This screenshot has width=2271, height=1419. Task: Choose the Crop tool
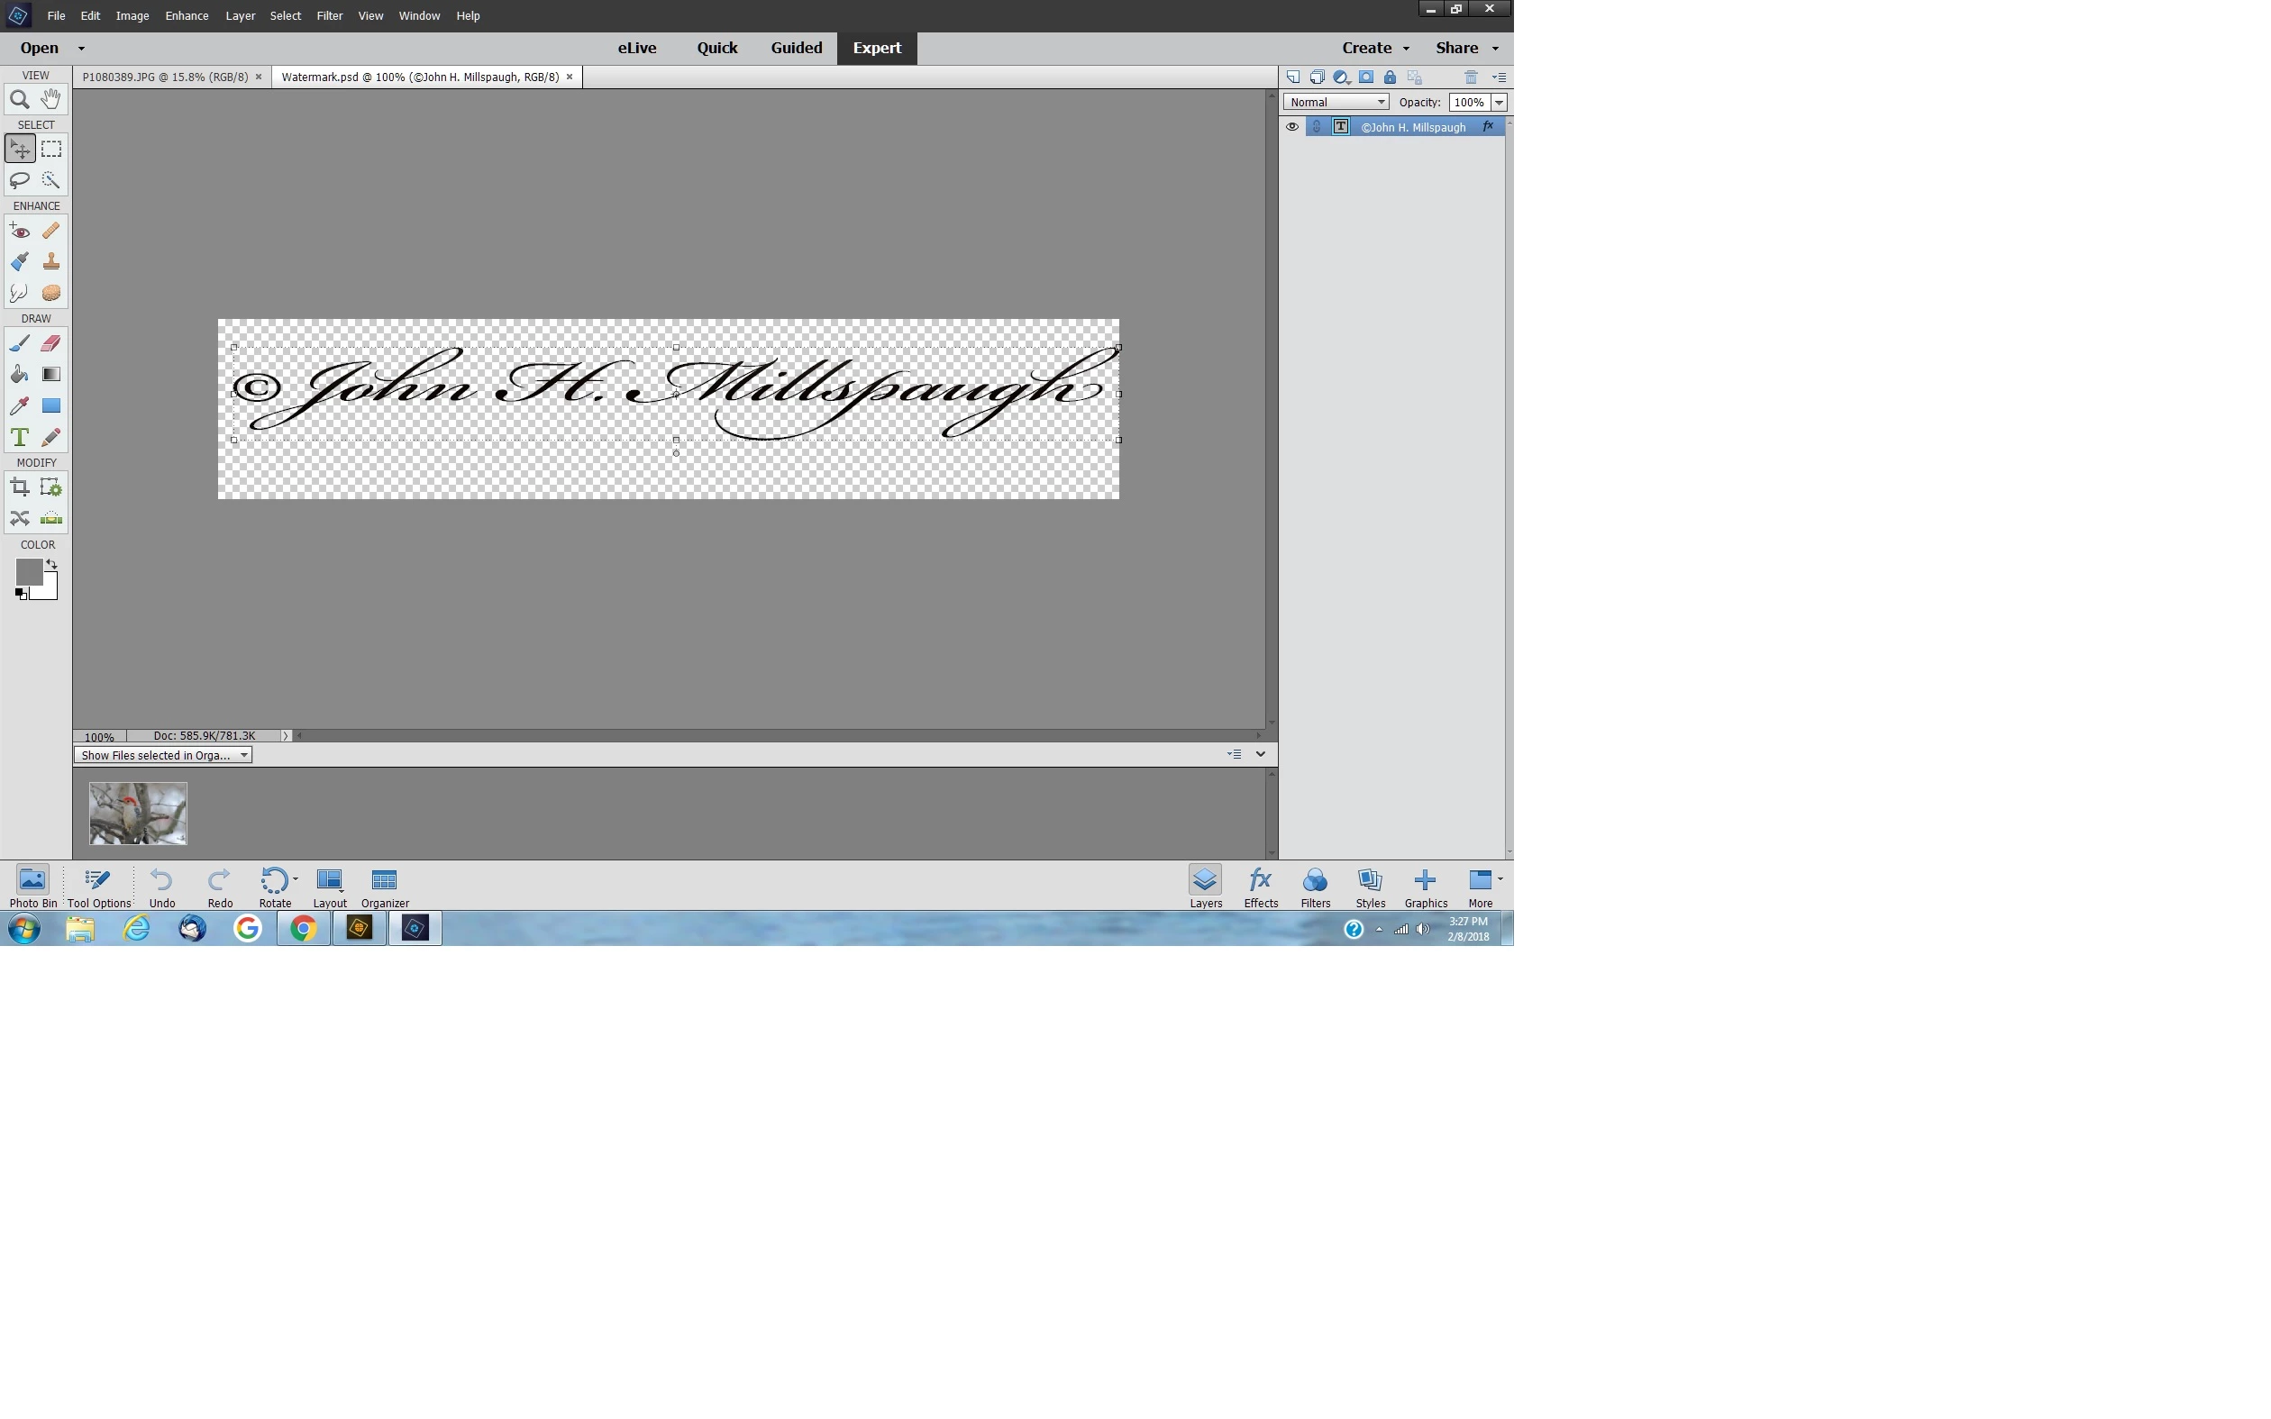19,487
